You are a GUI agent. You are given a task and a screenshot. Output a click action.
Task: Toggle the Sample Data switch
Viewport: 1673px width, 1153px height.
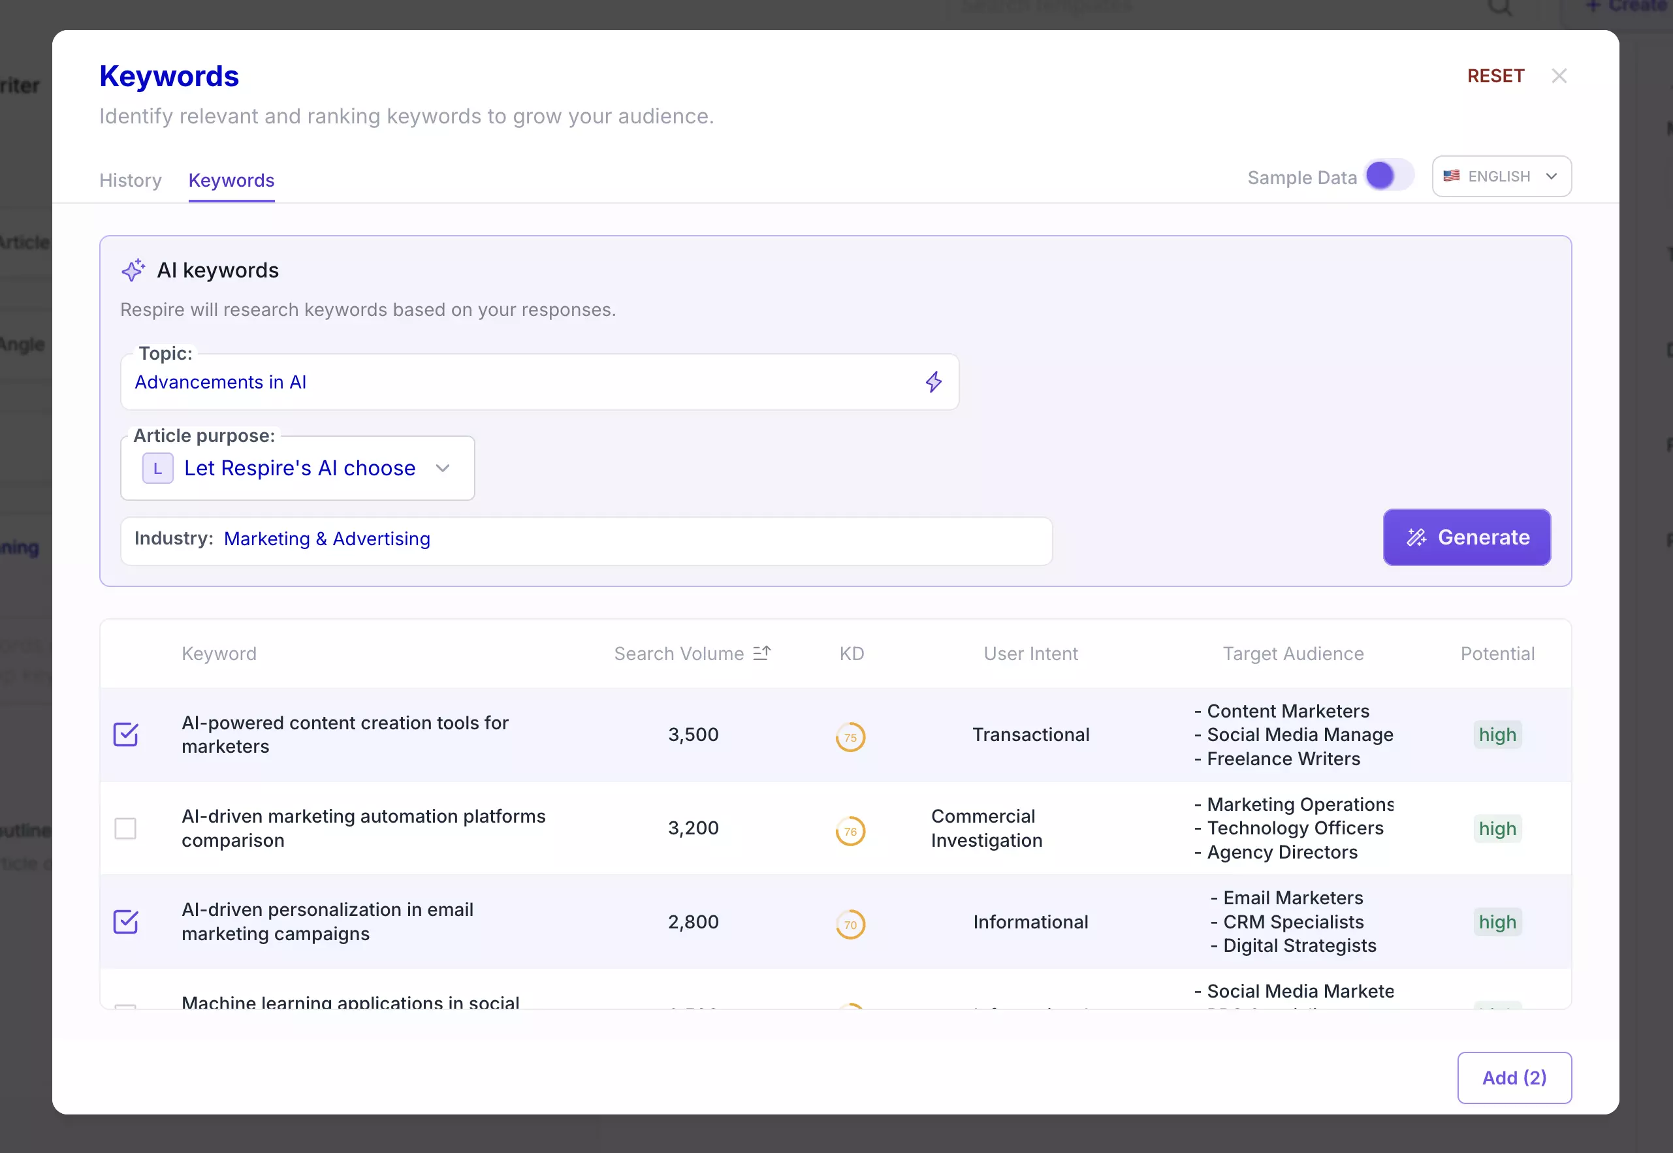pyautogui.click(x=1388, y=176)
